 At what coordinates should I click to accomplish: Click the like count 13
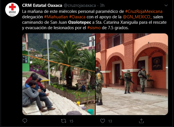[110, 121]
